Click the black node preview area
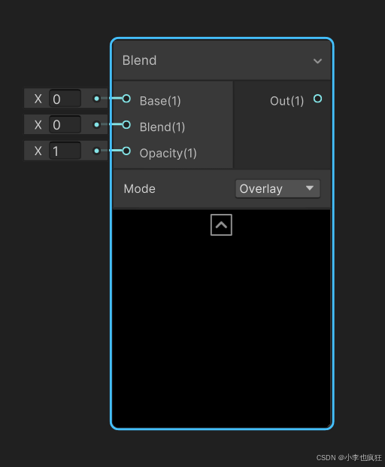This screenshot has height=467, width=385. click(222, 319)
